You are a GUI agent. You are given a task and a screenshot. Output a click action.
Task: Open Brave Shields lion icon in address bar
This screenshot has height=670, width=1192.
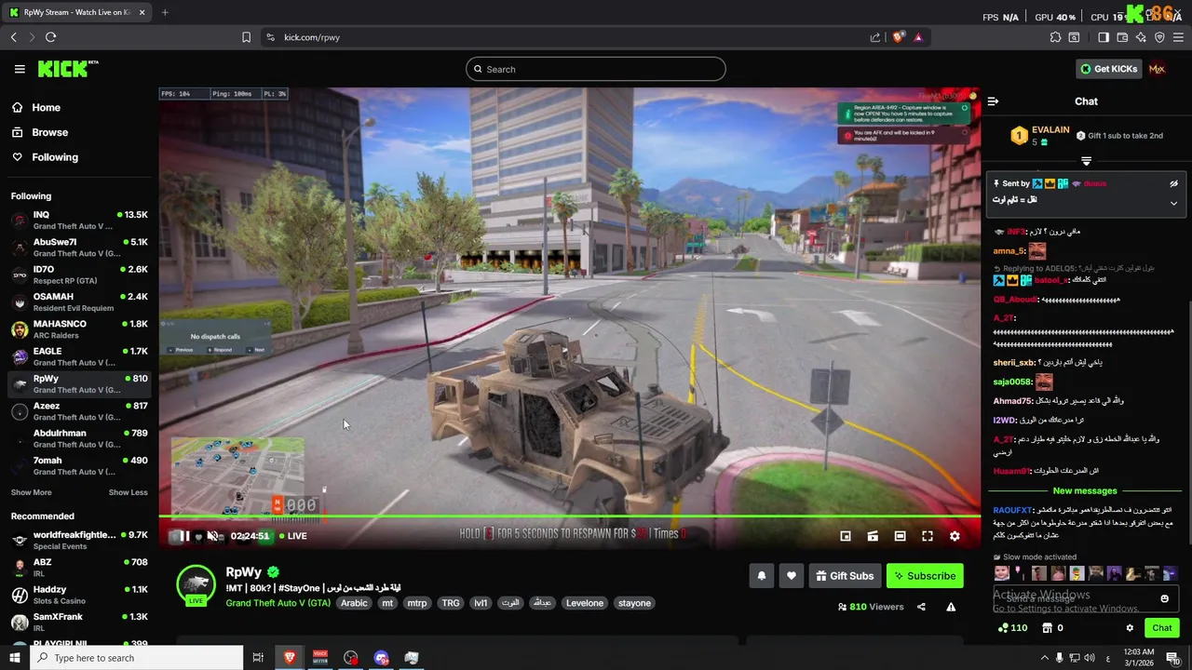pos(898,37)
